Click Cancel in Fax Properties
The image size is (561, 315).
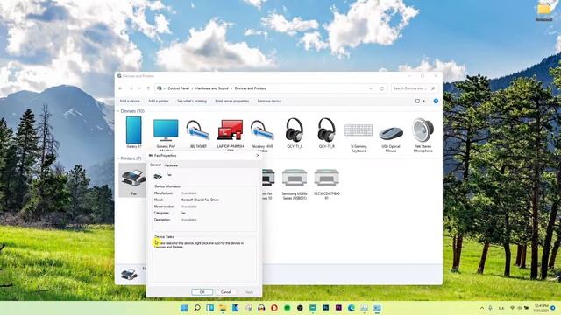[x=226, y=292]
